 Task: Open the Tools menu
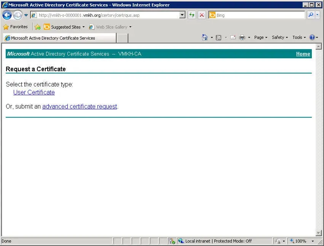pos(299,37)
